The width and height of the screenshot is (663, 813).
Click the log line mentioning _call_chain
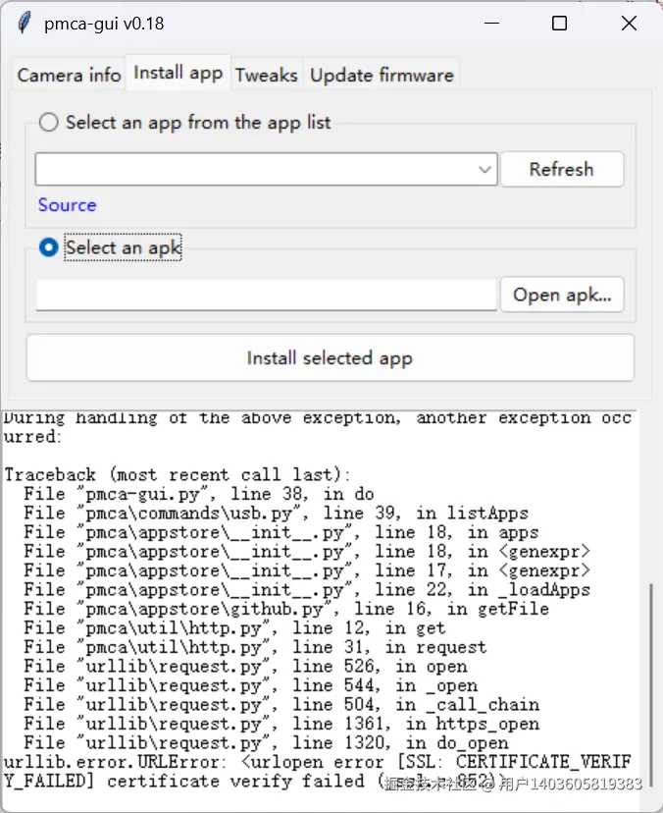281,704
